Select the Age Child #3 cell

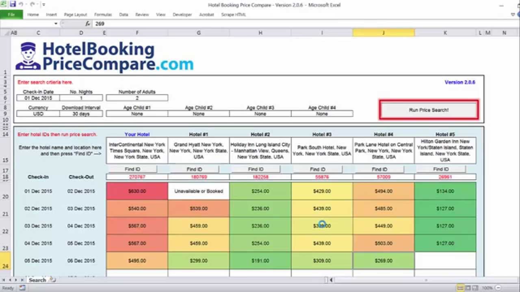[260, 114]
